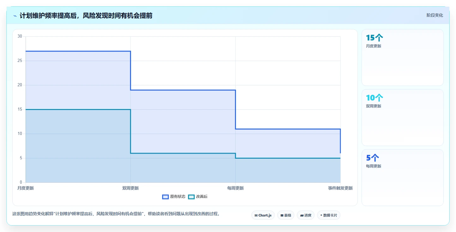Click the icon inside the Chart.js tag
456x232 pixels.
pos(256,215)
